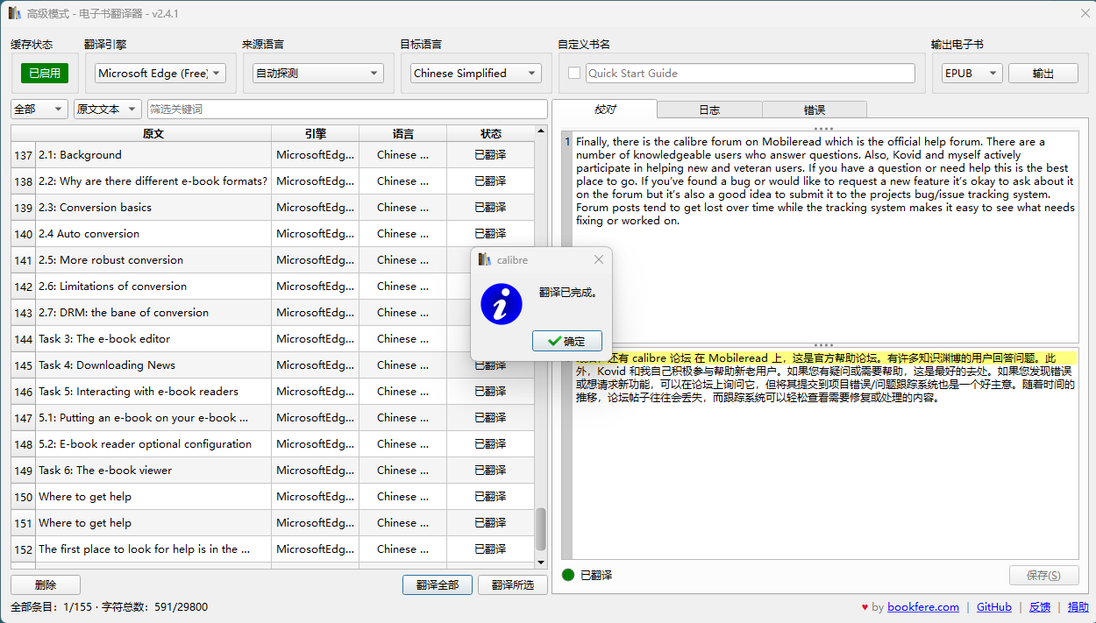Toggle the custom book name checkbox
Screen dimensions: 1096x623
coord(574,74)
